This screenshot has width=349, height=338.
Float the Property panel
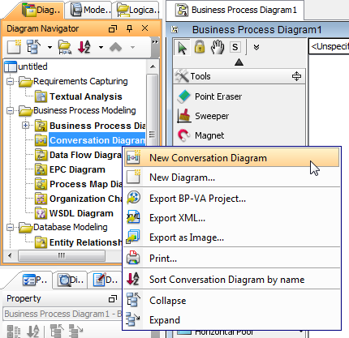[113, 298]
